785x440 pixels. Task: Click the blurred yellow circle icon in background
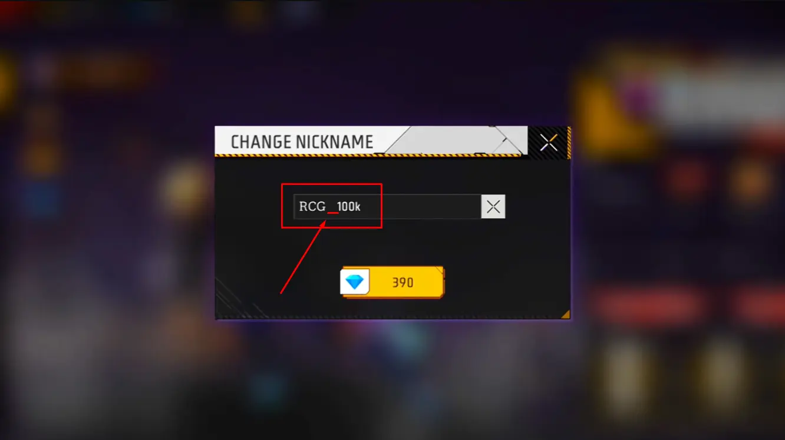point(187,187)
